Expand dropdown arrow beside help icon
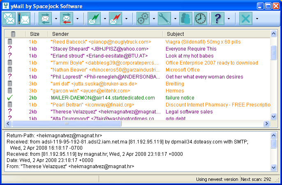The width and height of the screenshot is (282, 185). (x=229, y=18)
